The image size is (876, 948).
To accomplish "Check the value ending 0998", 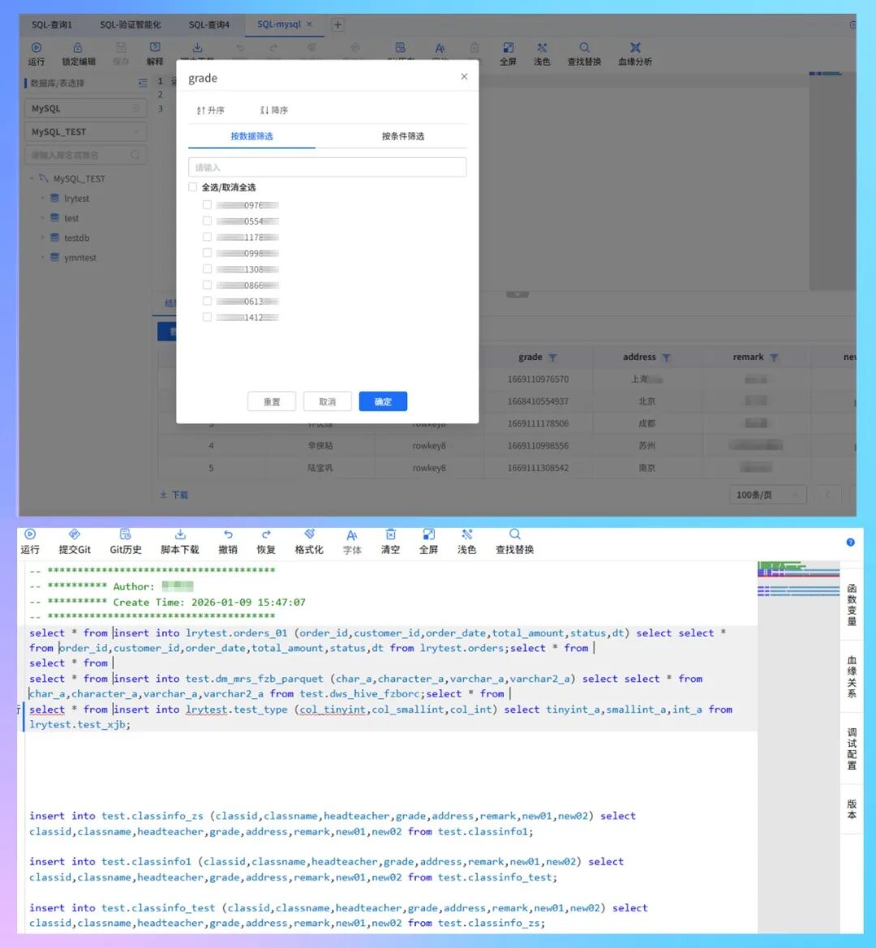I will pyautogui.click(x=208, y=253).
